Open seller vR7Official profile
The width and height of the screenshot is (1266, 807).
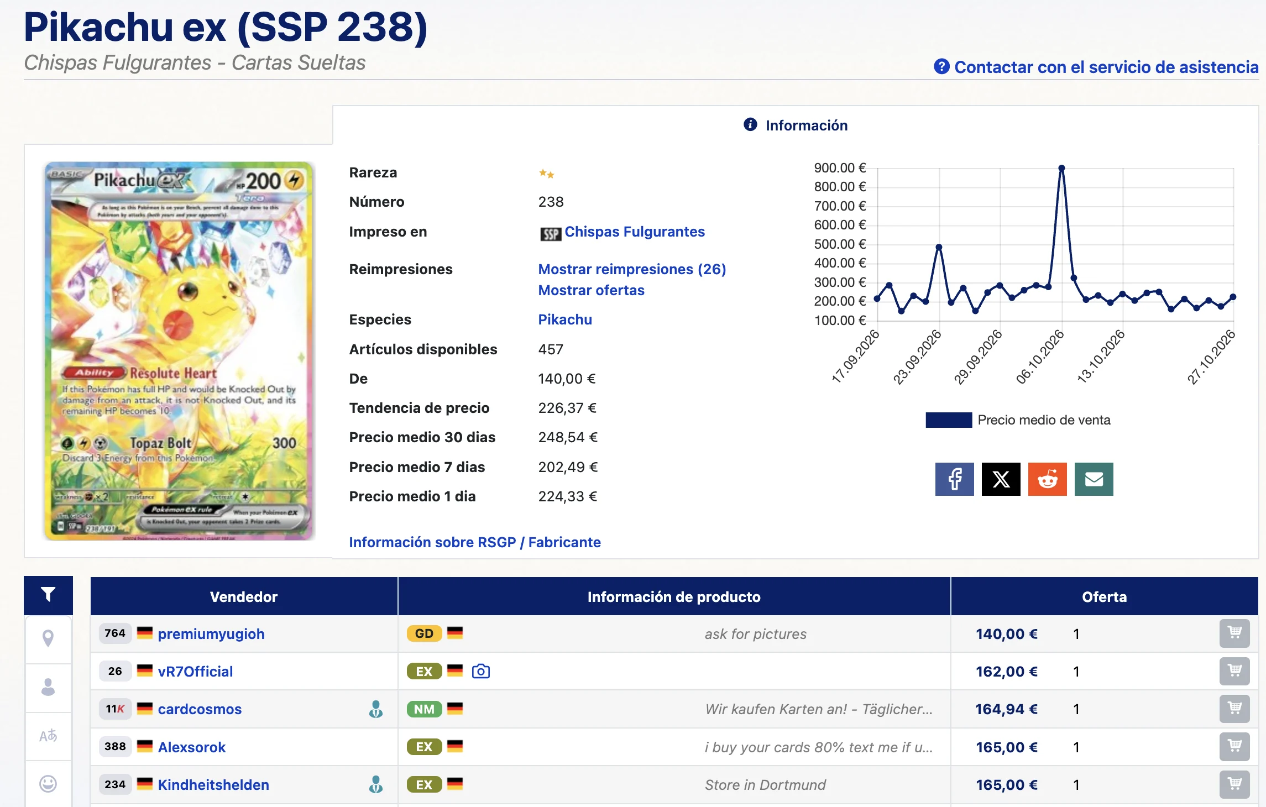(195, 672)
